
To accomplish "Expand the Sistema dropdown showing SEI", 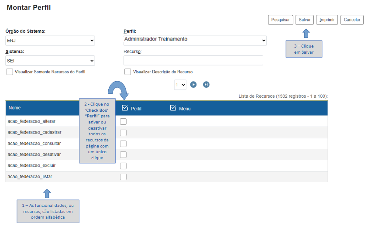I will click(x=50, y=61).
